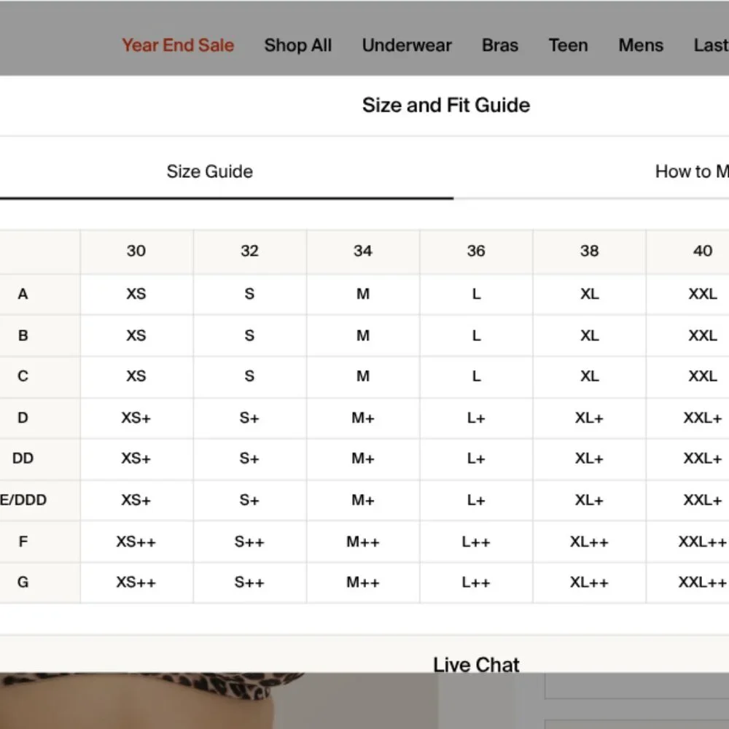Click the 36 band size column header

coord(476,251)
